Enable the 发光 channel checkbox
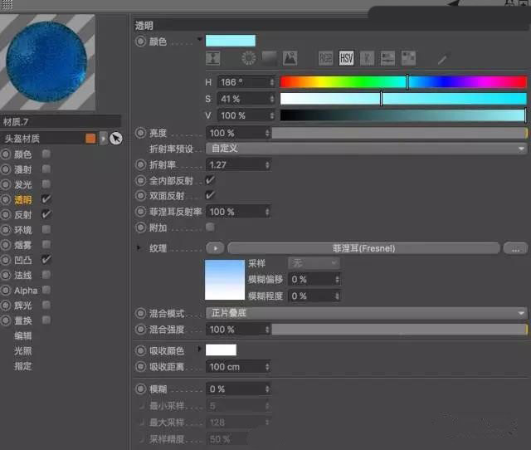 click(x=46, y=184)
